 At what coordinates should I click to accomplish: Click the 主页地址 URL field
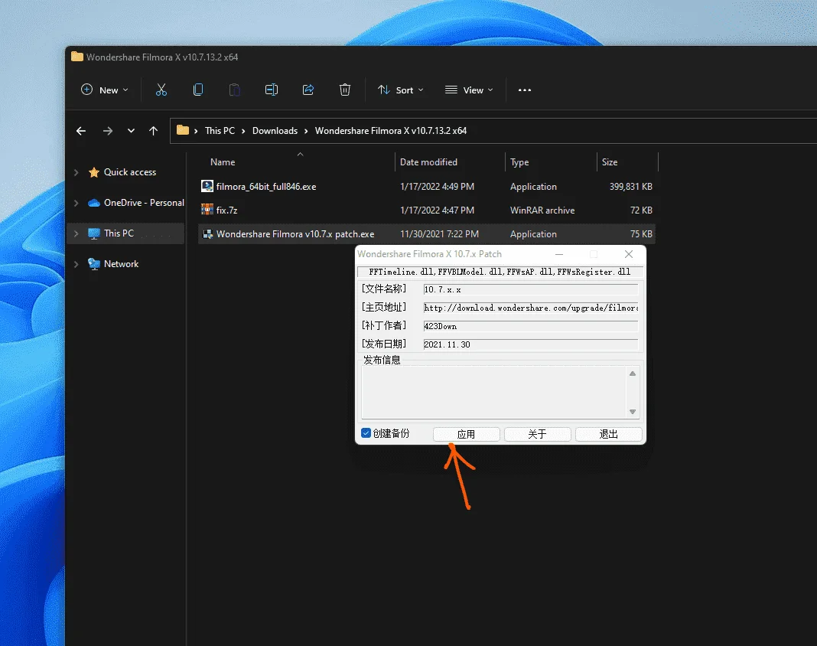pyautogui.click(x=530, y=308)
